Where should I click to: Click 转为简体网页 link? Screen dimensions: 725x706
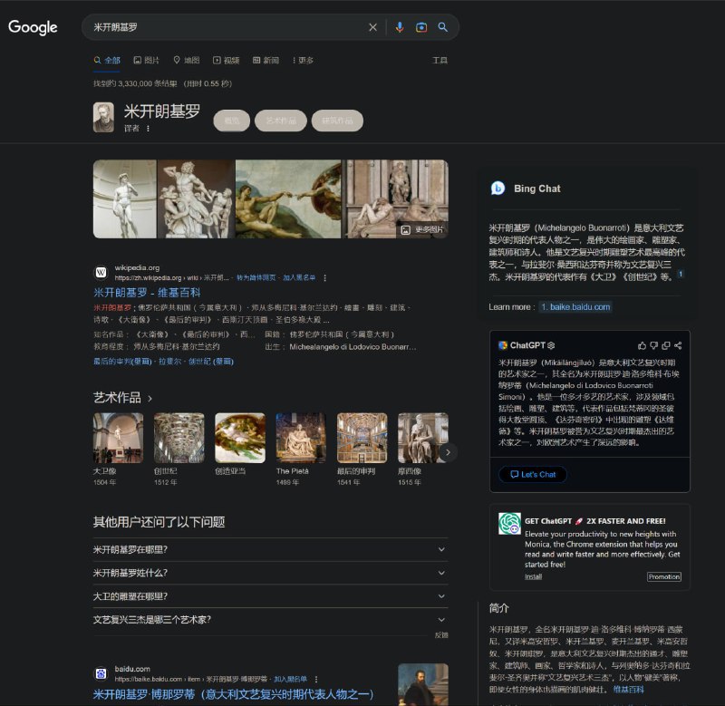coord(256,278)
